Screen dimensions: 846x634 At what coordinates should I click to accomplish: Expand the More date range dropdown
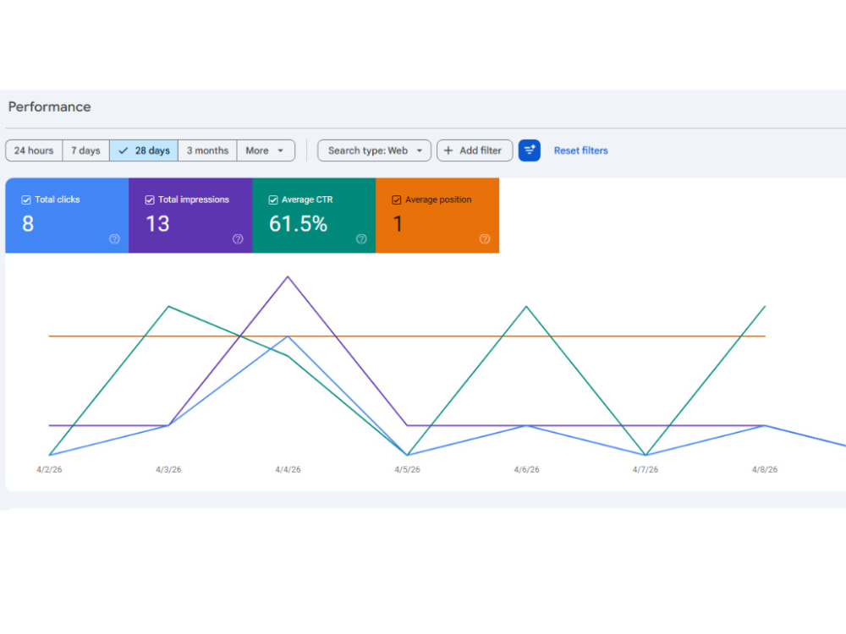[x=266, y=150]
